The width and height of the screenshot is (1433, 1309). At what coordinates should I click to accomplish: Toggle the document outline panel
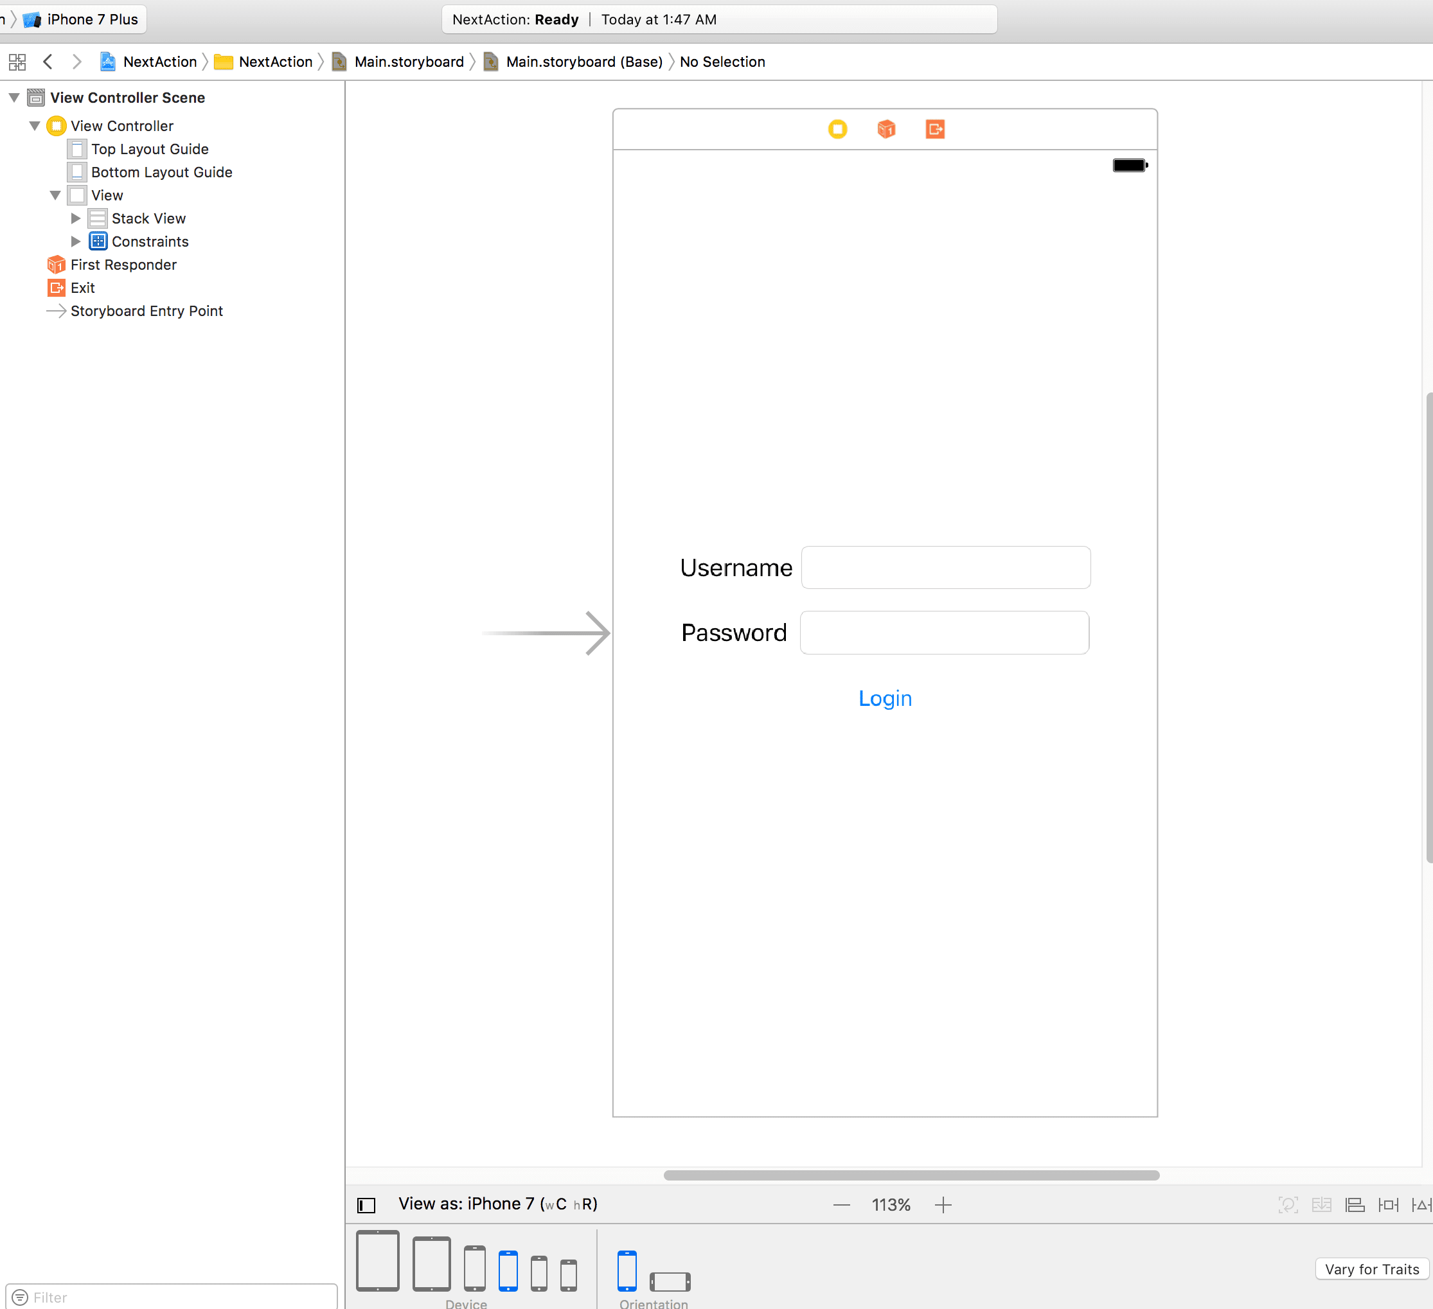point(366,1204)
